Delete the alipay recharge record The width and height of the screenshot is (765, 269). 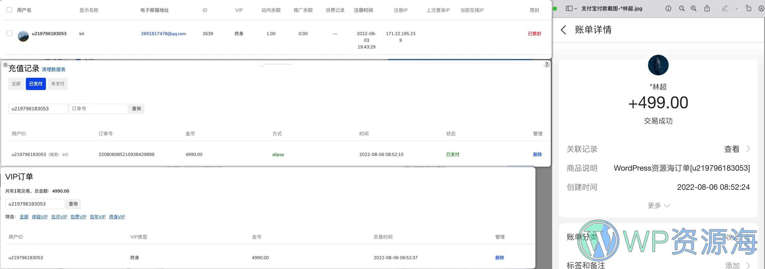click(x=537, y=154)
